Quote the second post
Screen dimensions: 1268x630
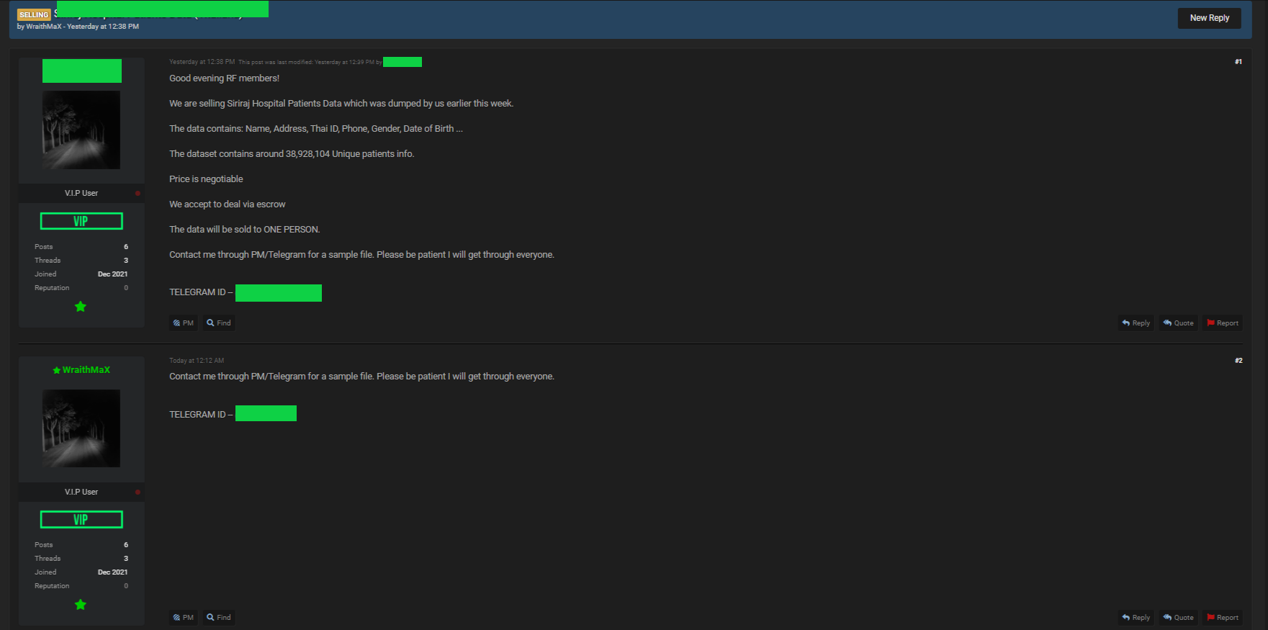pyautogui.click(x=1178, y=618)
